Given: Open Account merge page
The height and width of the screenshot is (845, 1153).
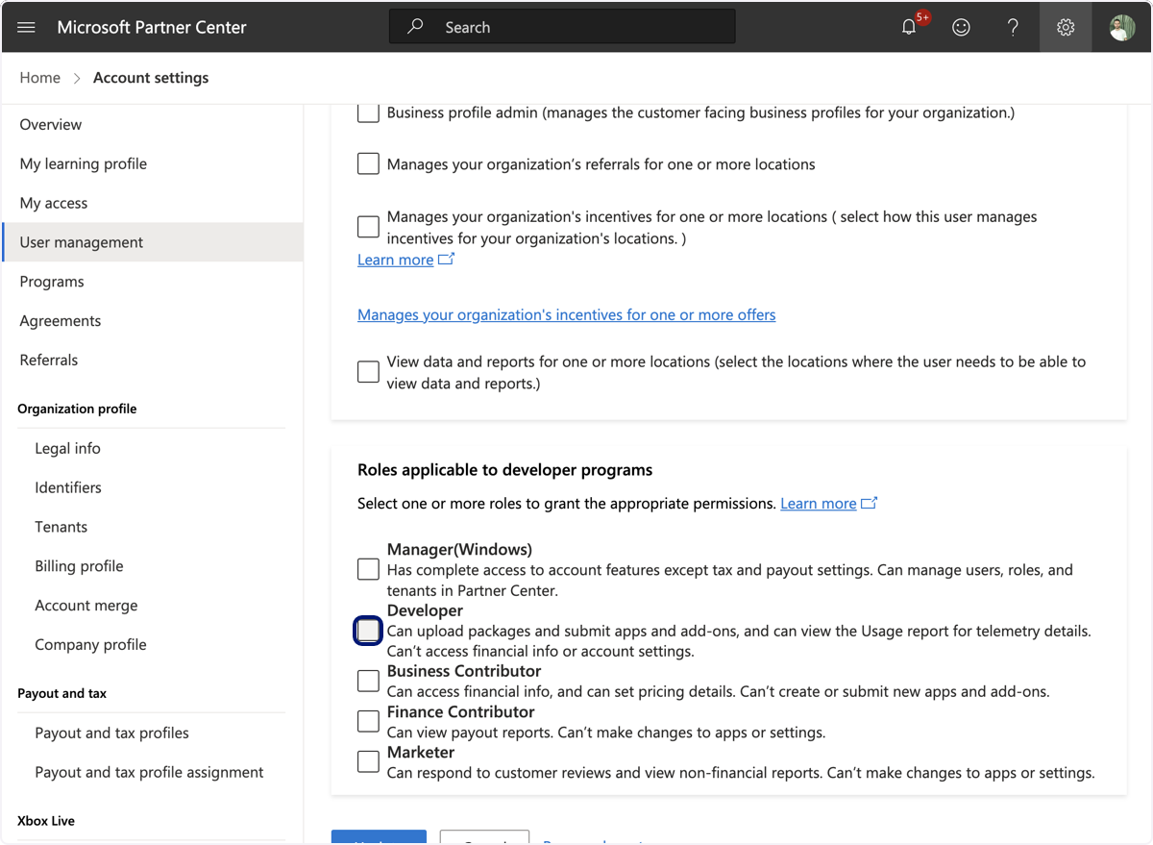Looking at the screenshot, I should [86, 606].
